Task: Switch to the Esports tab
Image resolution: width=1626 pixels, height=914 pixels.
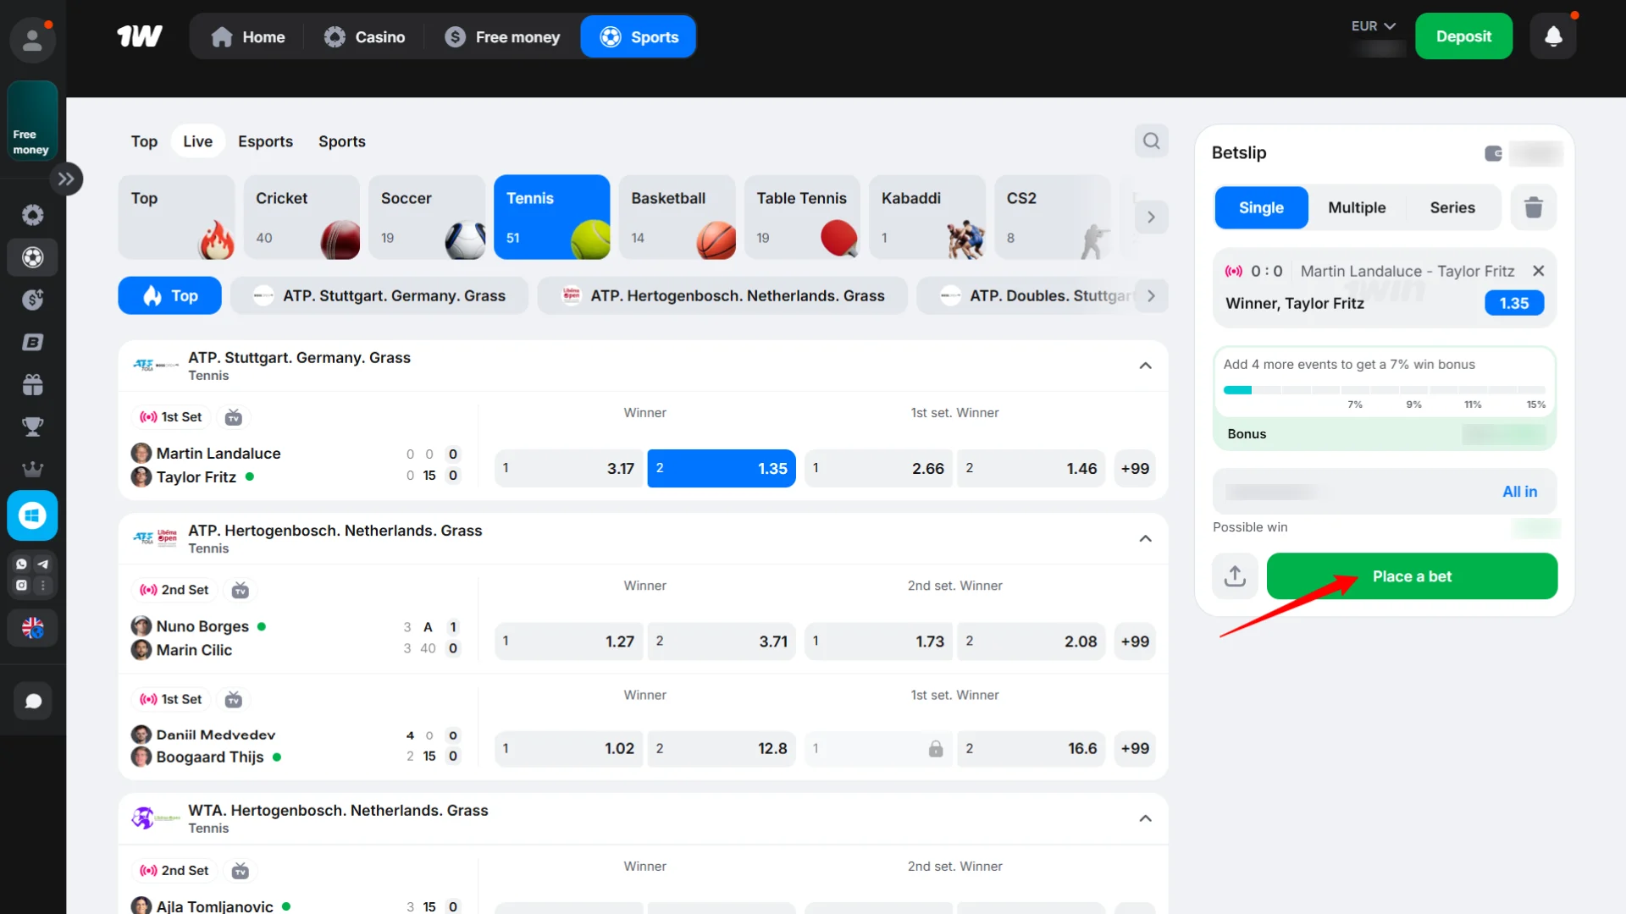Action: click(265, 141)
